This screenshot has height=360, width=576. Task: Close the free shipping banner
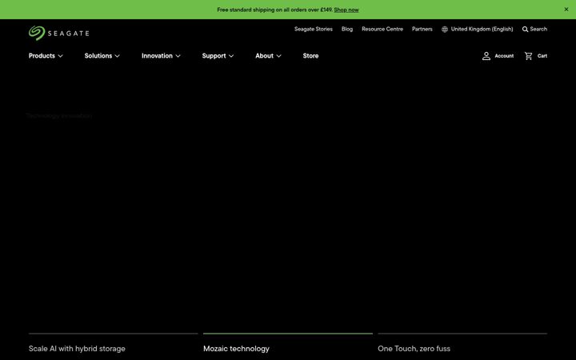tap(566, 10)
